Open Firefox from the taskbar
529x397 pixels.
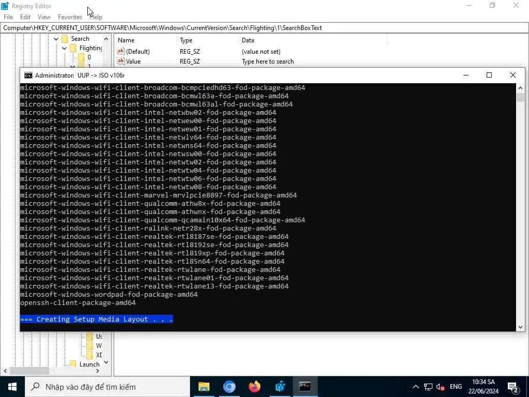click(x=255, y=387)
